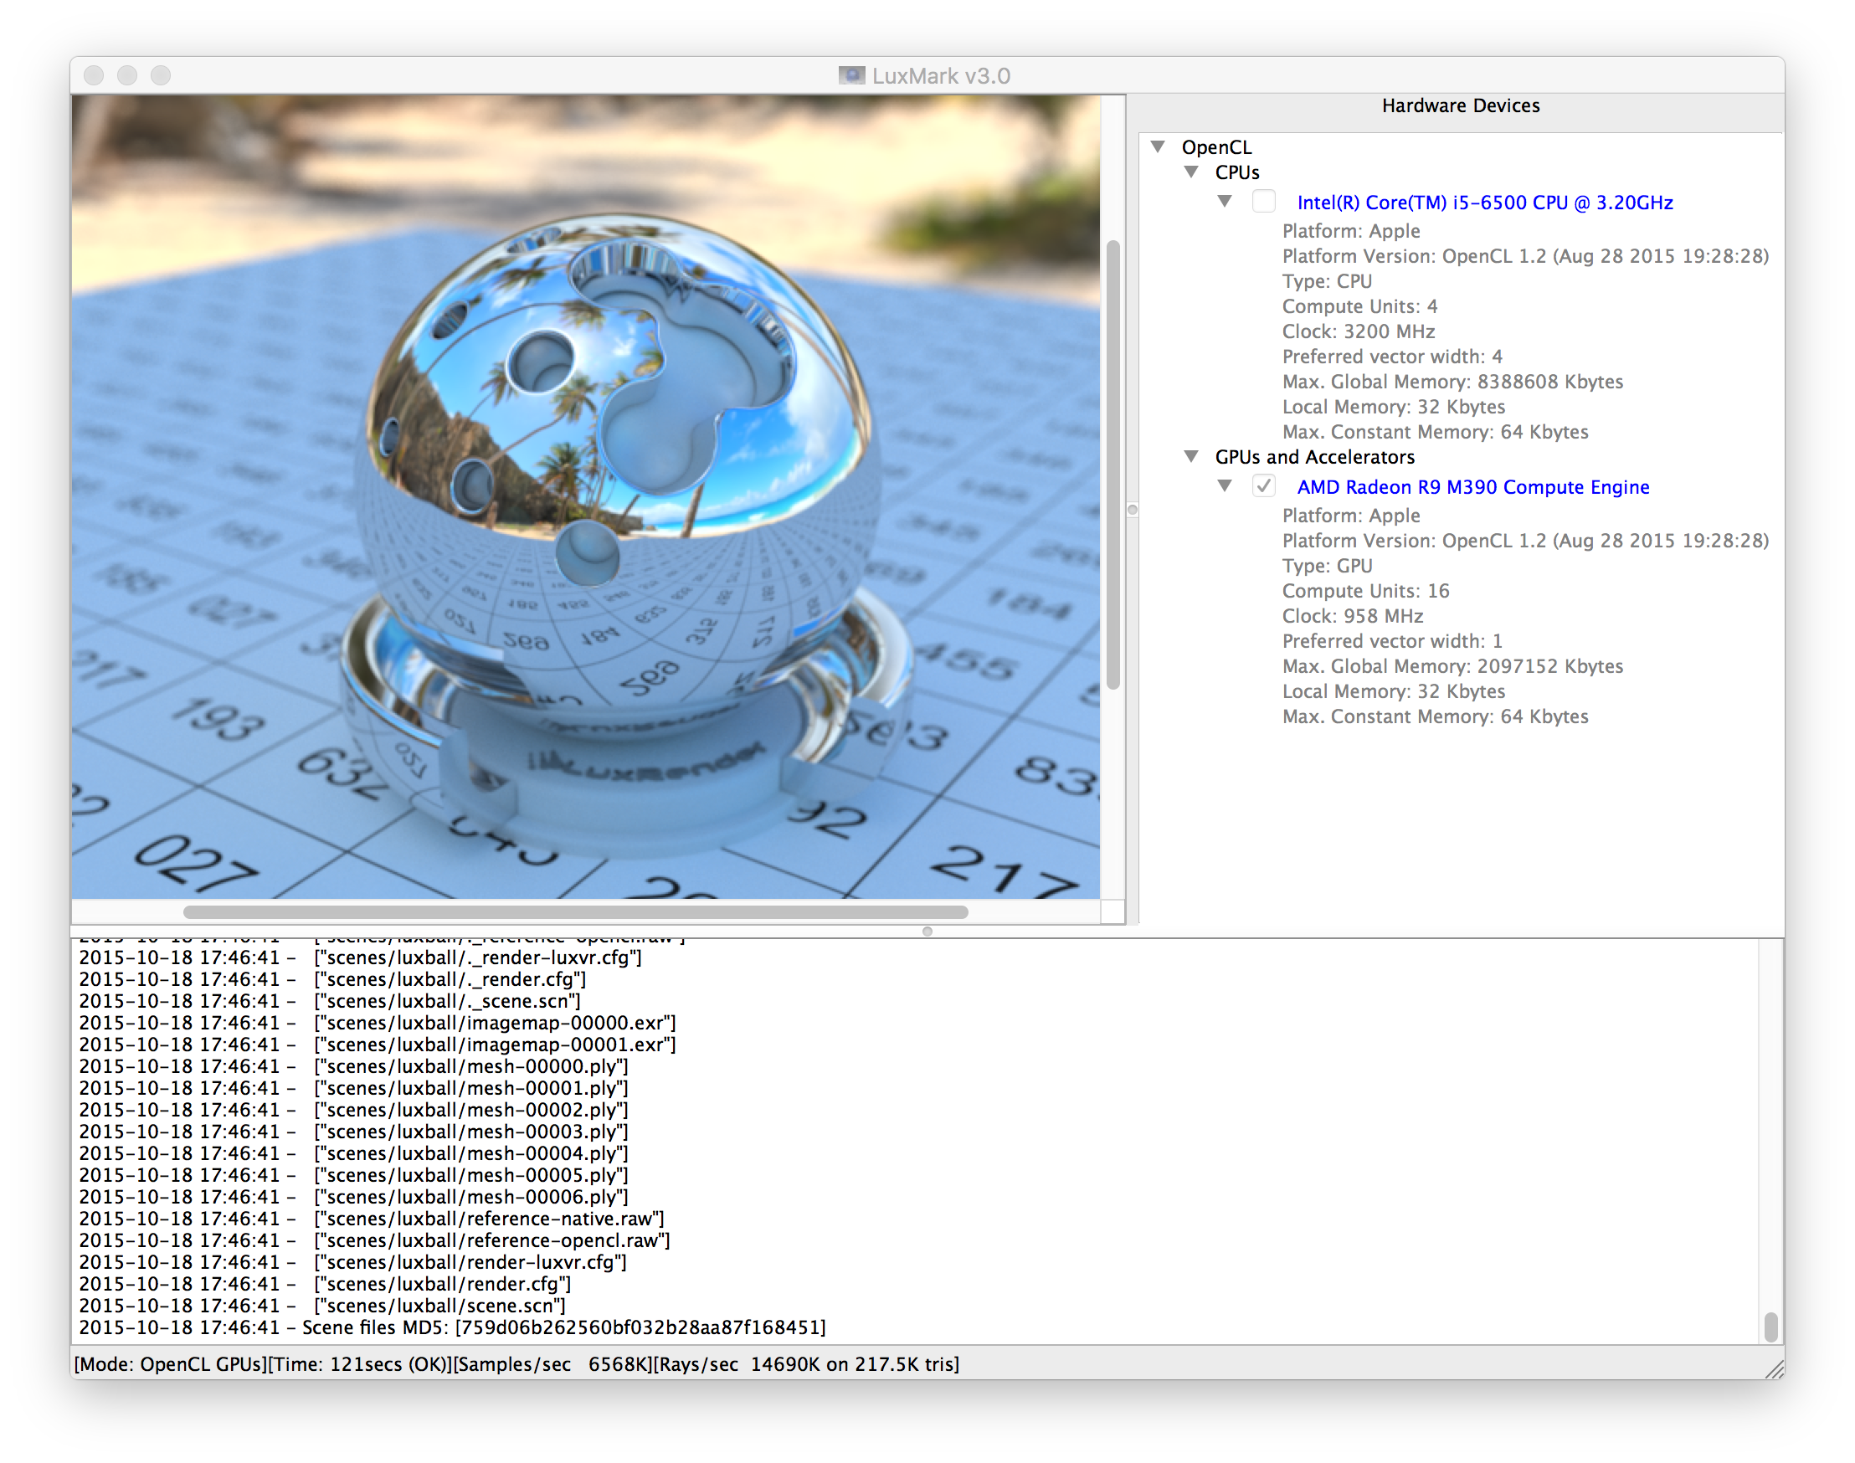Collapse the OpenCL tree node
The height and width of the screenshot is (1463, 1855).
click(1159, 146)
